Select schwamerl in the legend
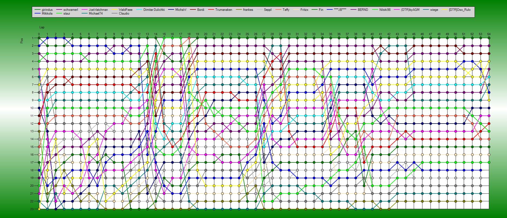 click(71, 10)
